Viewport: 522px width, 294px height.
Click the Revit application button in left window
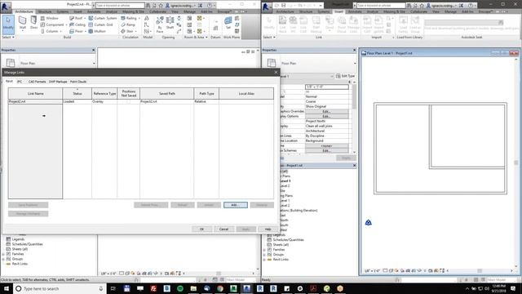(x=6, y=7)
